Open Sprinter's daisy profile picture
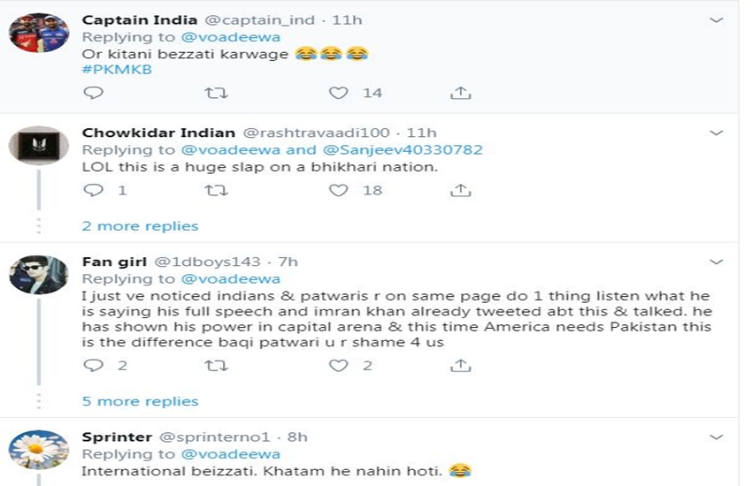 pos(39,450)
